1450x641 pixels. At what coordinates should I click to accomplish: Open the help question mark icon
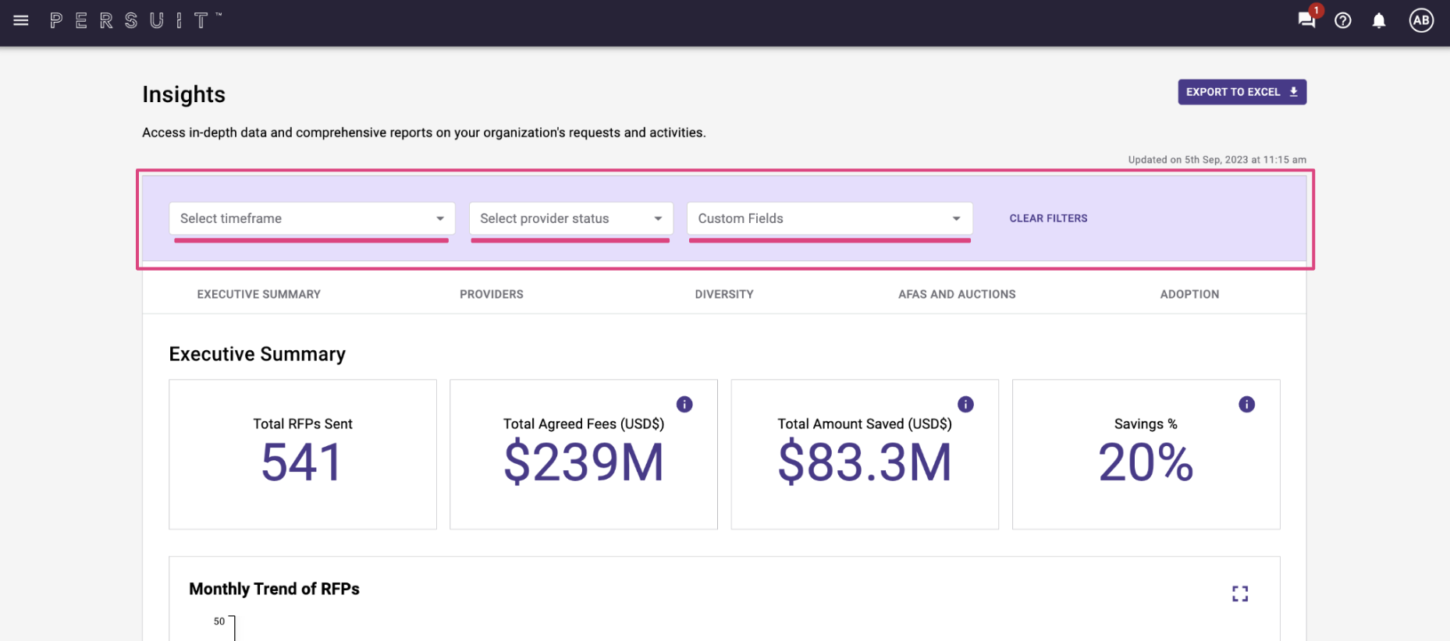1342,20
